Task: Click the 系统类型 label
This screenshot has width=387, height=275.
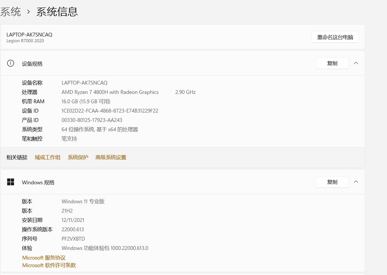Action: click(32, 129)
